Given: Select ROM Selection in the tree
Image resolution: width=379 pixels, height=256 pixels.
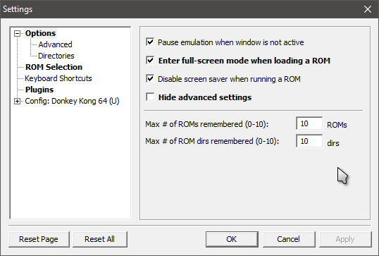Looking at the screenshot, I should [54, 67].
